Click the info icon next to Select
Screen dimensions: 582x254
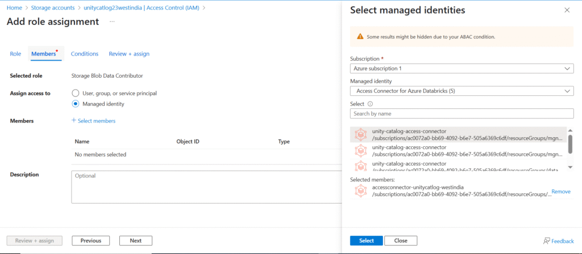point(370,104)
